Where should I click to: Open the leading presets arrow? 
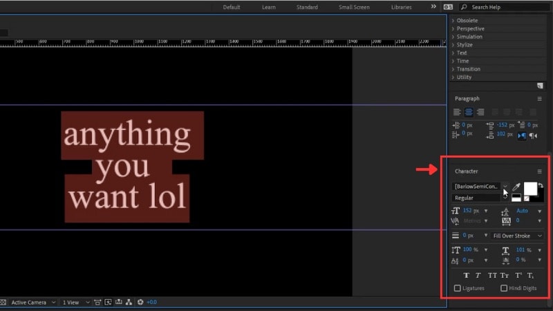[540, 211]
